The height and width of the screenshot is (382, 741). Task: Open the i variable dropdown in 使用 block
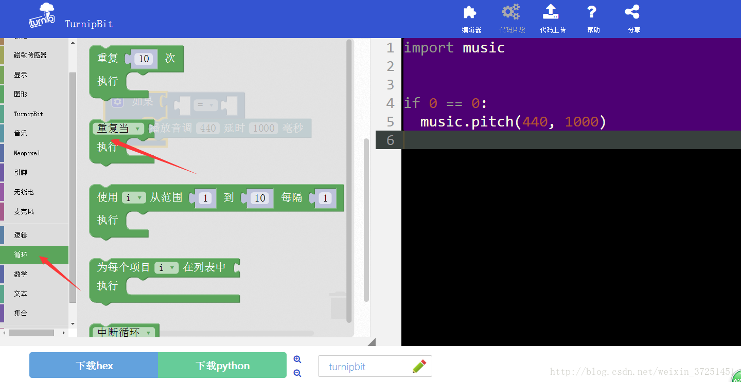pyautogui.click(x=134, y=197)
